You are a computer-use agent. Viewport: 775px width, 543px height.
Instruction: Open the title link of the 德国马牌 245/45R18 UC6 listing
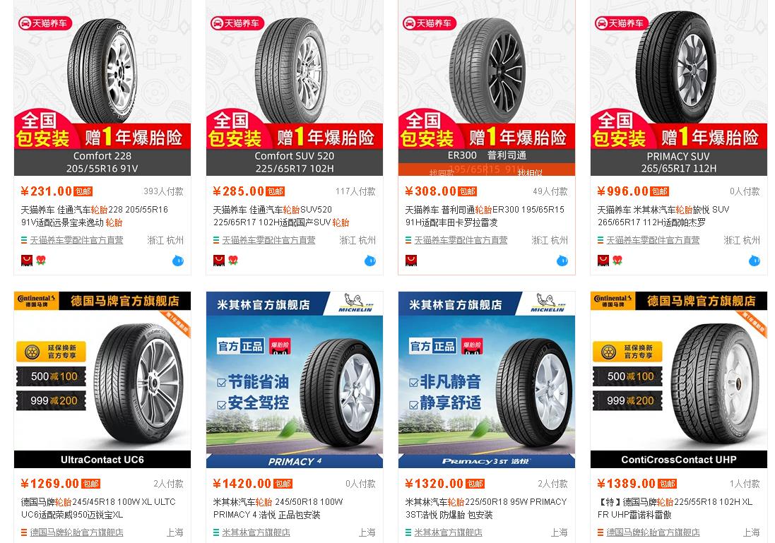[98, 508]
